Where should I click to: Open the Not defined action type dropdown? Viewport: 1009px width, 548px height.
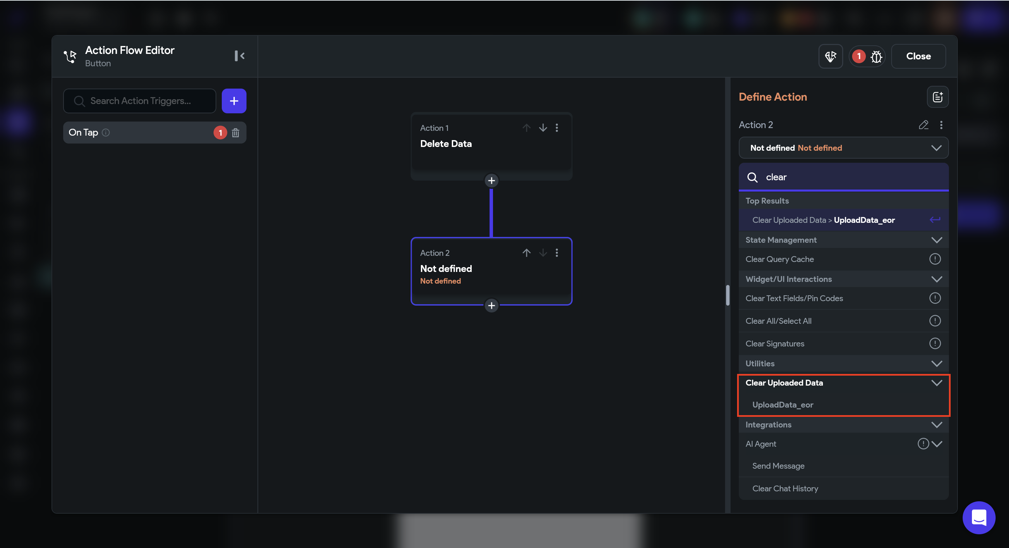843,148
